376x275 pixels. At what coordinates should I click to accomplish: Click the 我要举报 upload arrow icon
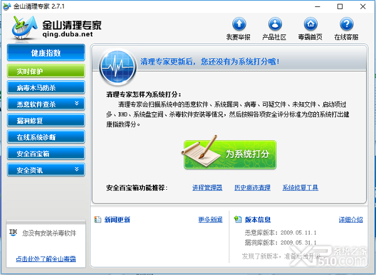tap(239, 24)
